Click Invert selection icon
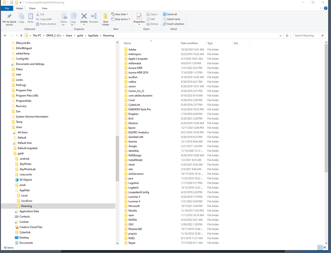Viewport: 331px width, 253px height. pyautogui.click(x=165, y=24)
